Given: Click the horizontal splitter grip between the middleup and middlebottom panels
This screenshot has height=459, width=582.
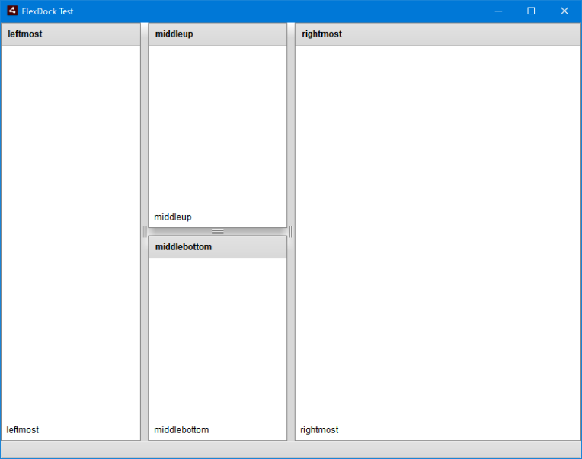Looking at the screenshot, I should click(218, 232).
